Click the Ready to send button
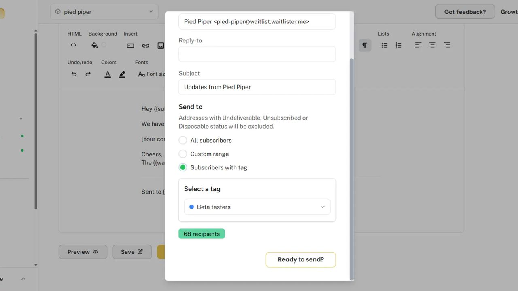The height and width of the screenshot is (291, 518). tap(301, 259)
